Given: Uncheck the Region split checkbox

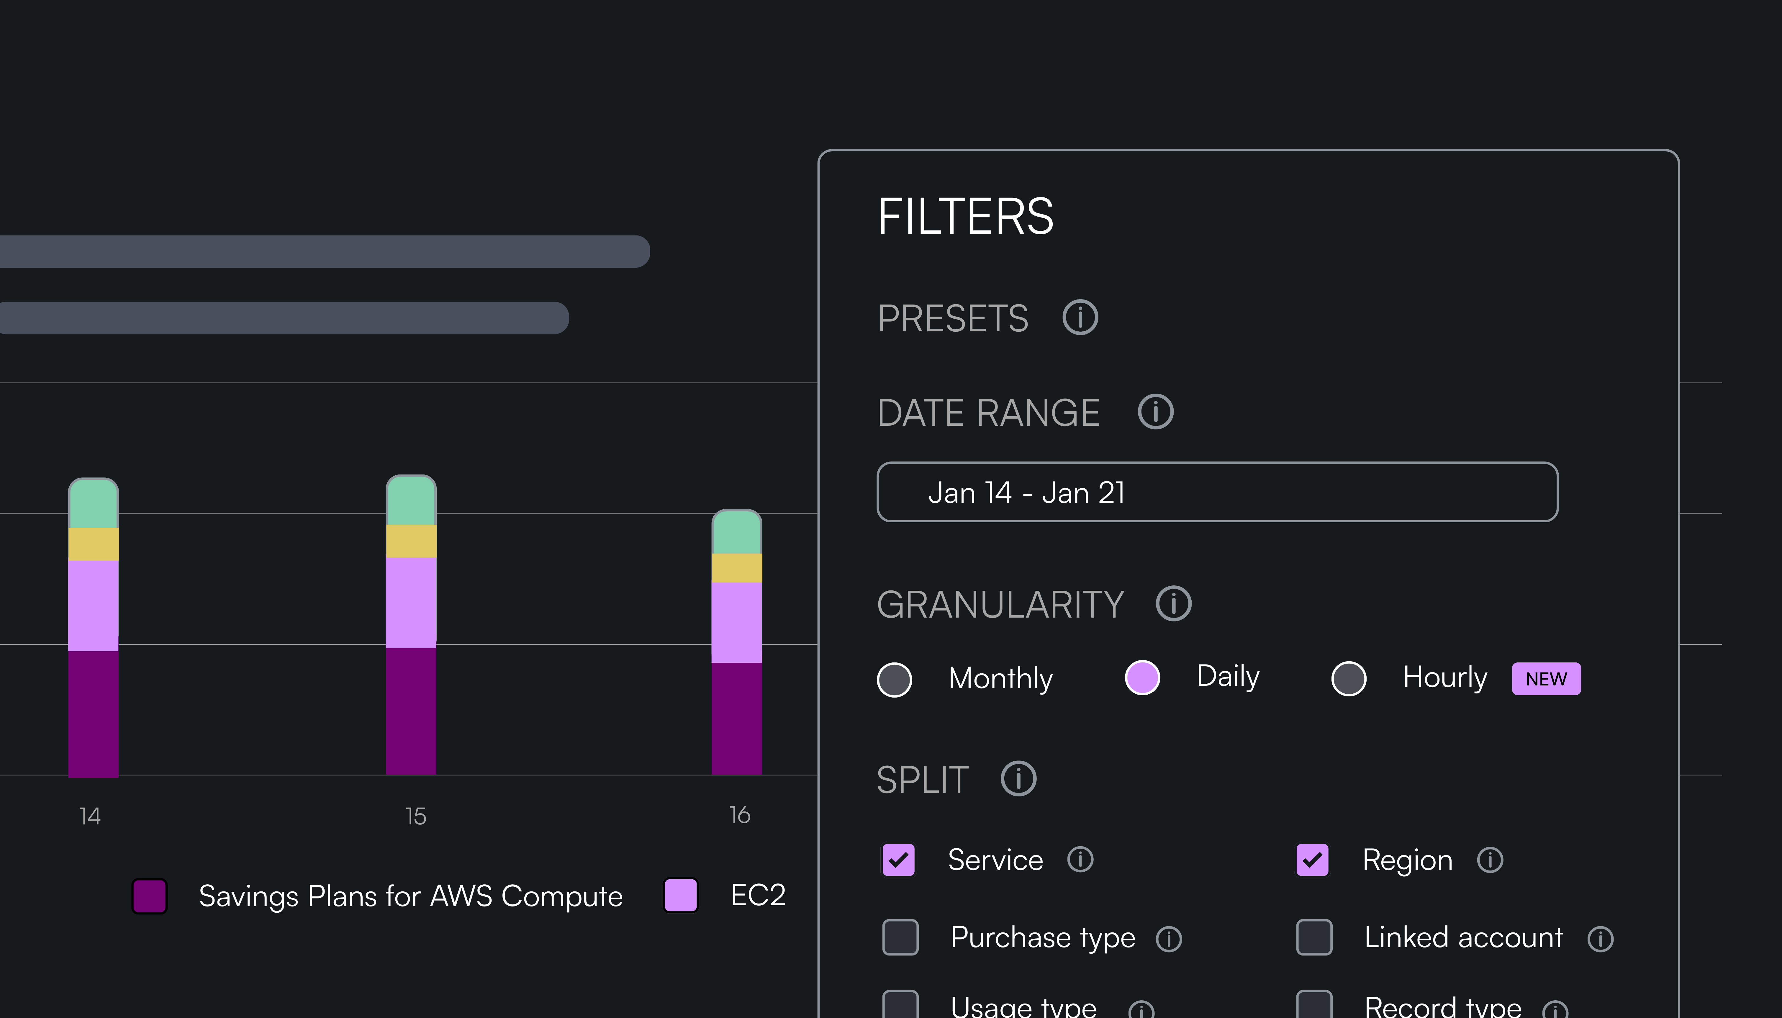Looking at the screenshot, I should [1312, 860].
